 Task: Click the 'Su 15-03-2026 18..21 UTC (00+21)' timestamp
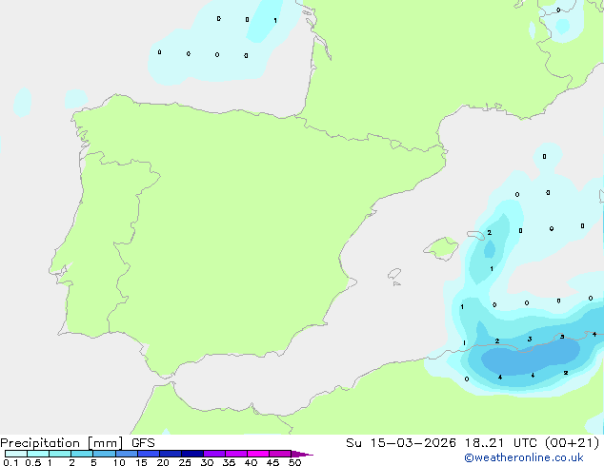(473, 443)
